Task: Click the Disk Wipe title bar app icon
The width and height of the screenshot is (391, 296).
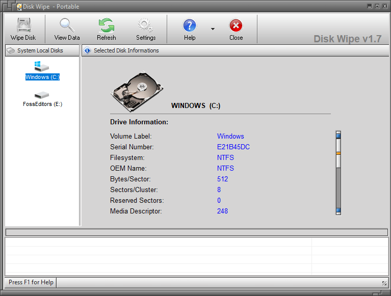Action: (19, 7)
